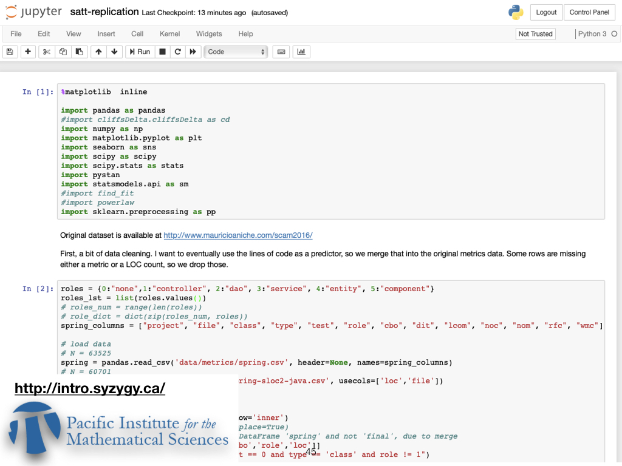Follow the mauricioaniche.com scam2016 dataset link
This screenshot has height=466, width=622.
238,235
